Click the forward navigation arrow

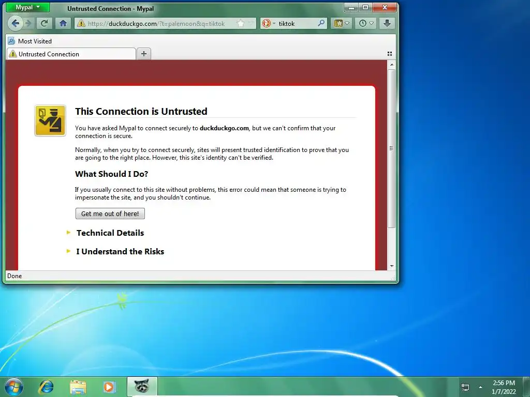(x=28, y=23)
